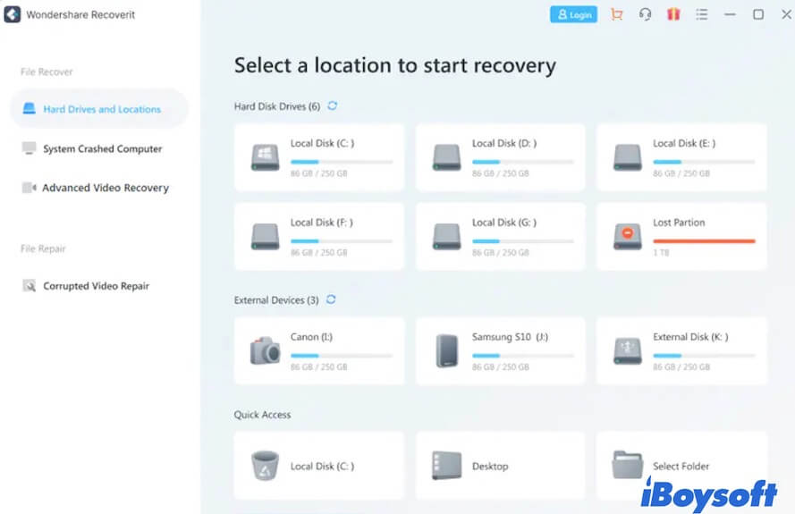Refresh the External Devices list
The height and width of the screenshot is (514, 795).
click(331, 299)
